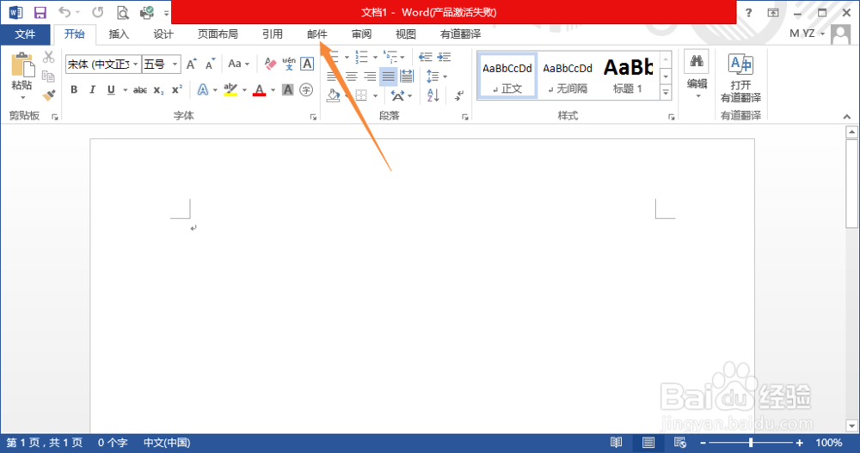860x453 pixels.
Task: Expand the Styles gallery more arrow
Action: pyautogui.click(x=666, y=93)
